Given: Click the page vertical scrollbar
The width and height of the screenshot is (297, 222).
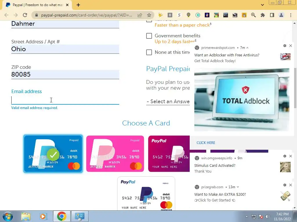Looking at the screenshot, I should [x=294, y=88].
